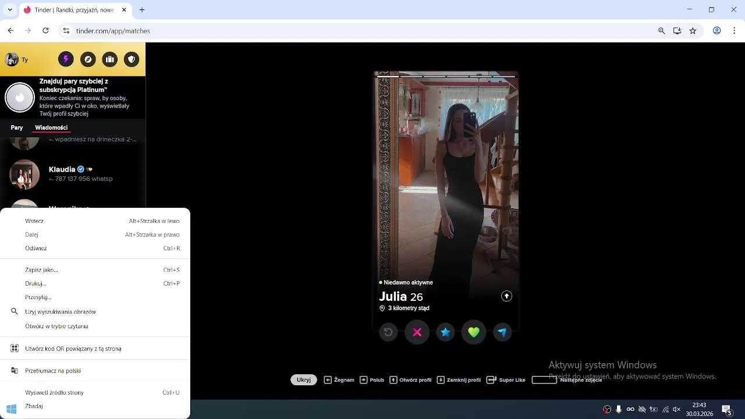Choose Zbadaj in the context menu
This screenshot has height=419, width=745.
(x=95, y=406)
